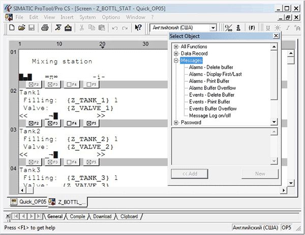Click the context Help pointer icon
This screenshot has width=305, height=235.
(138, 28)
